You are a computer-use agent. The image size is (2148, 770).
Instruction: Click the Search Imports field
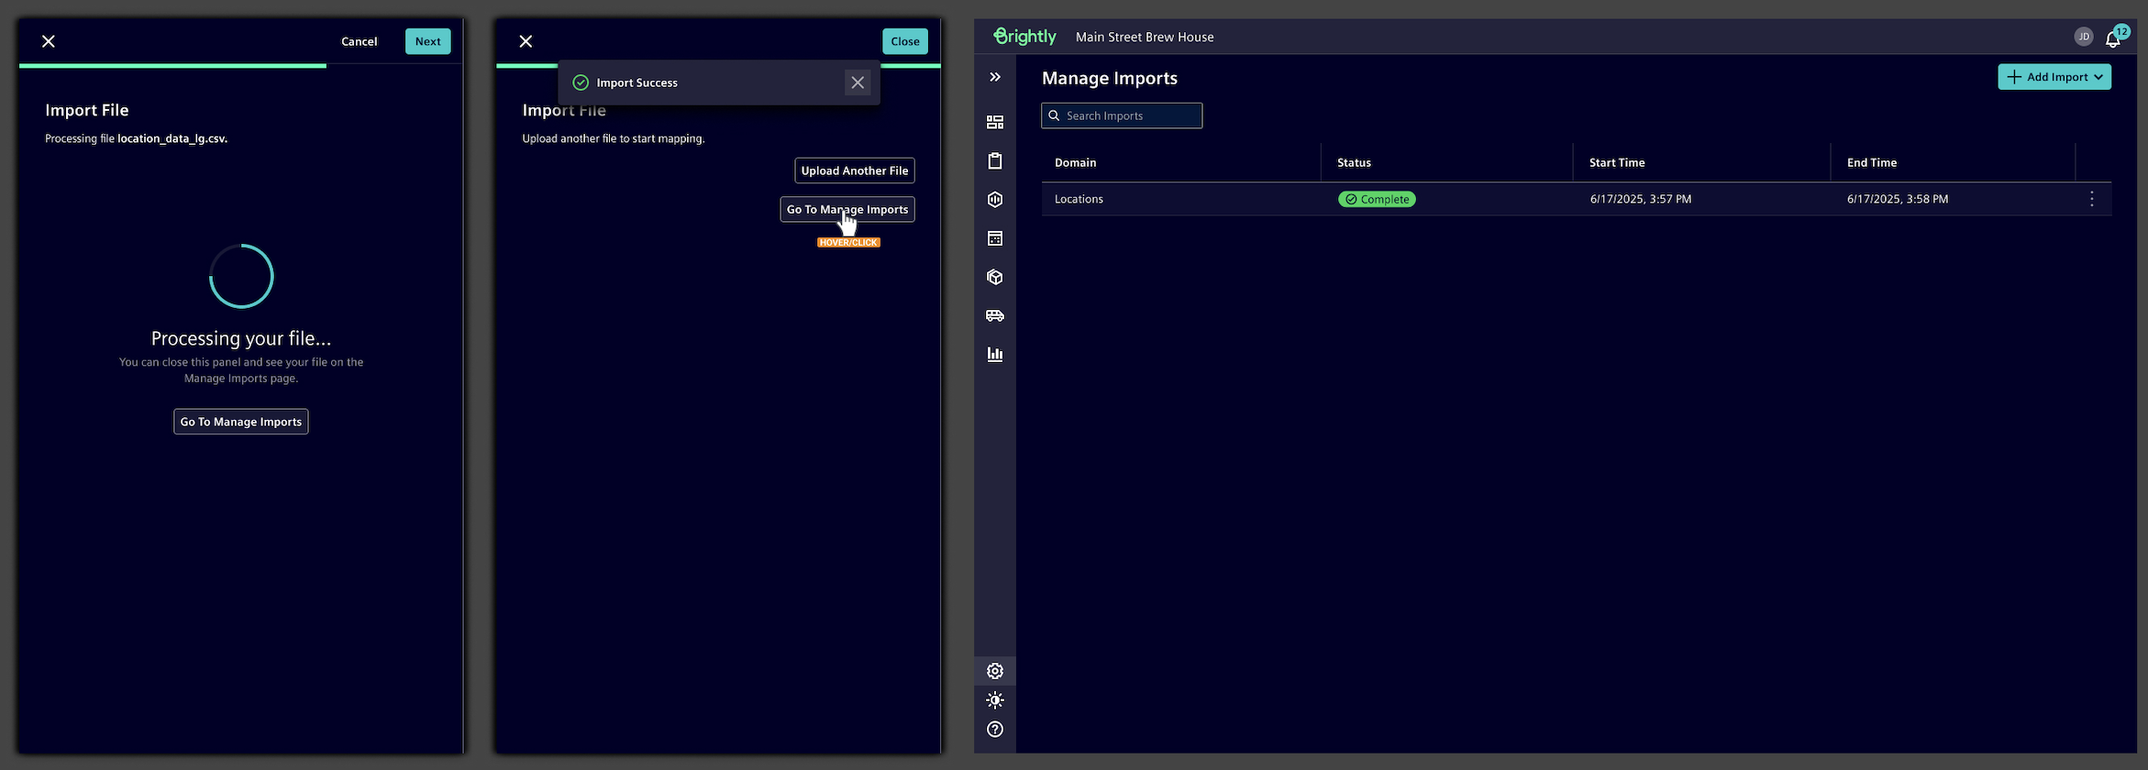point(1122,115)
